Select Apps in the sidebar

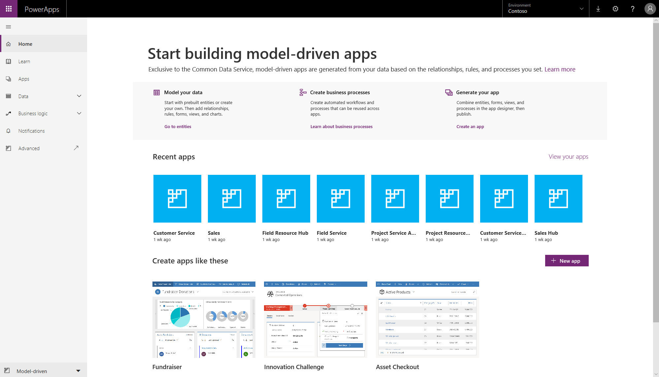pos(24,79)
